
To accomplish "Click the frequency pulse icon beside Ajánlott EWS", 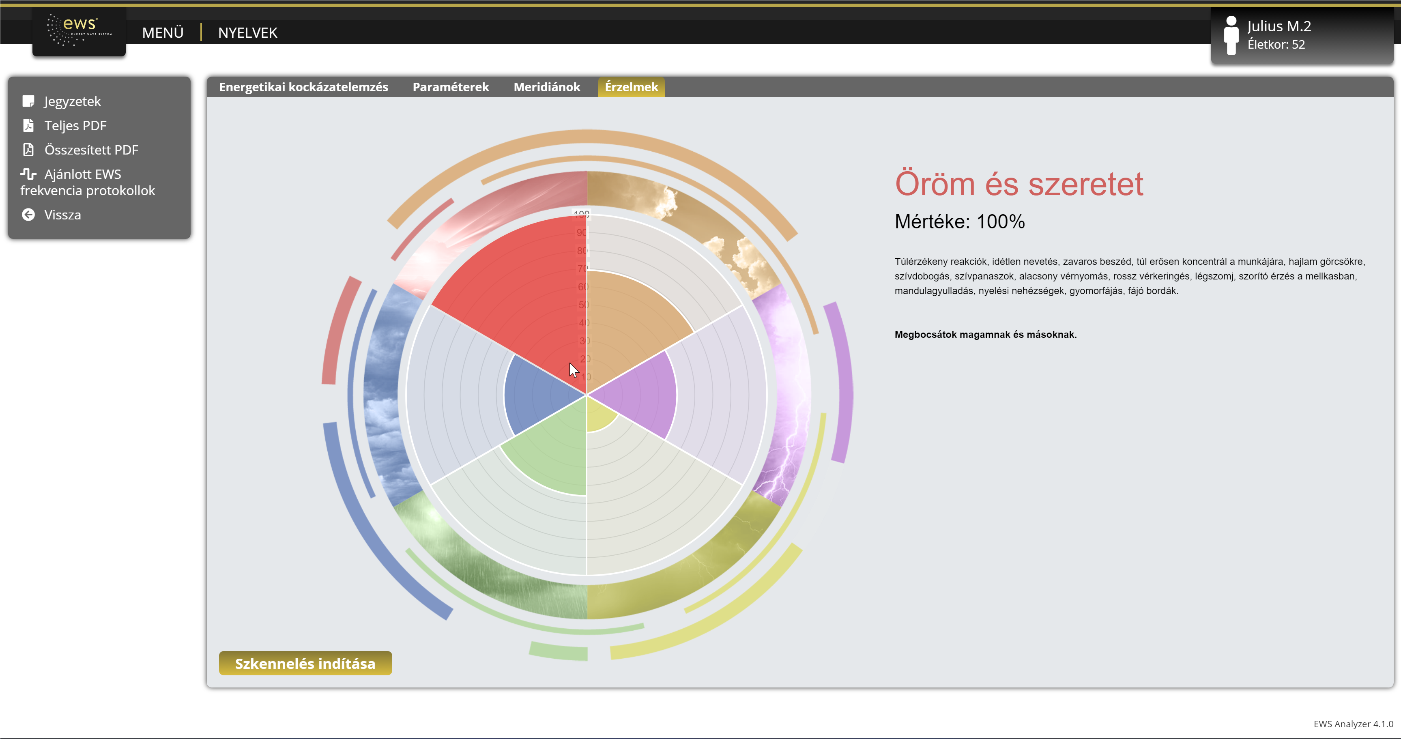I will coord(28,174).
